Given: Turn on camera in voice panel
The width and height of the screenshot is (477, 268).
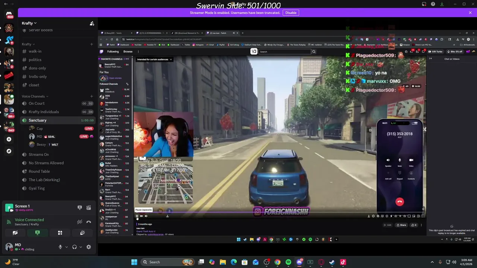Looking at the screenshot, I should point(15,233).
